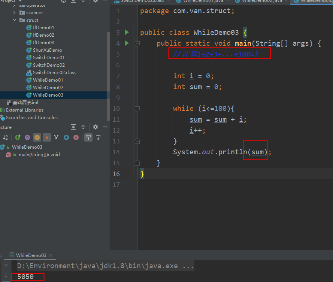
Task: Toggle Autoscroll from Source in Structure panel
Action: click(98, 137)
